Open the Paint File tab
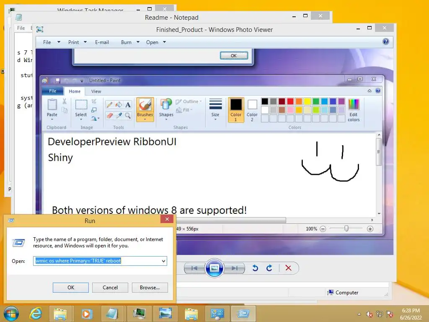 (x=52, y=91)
